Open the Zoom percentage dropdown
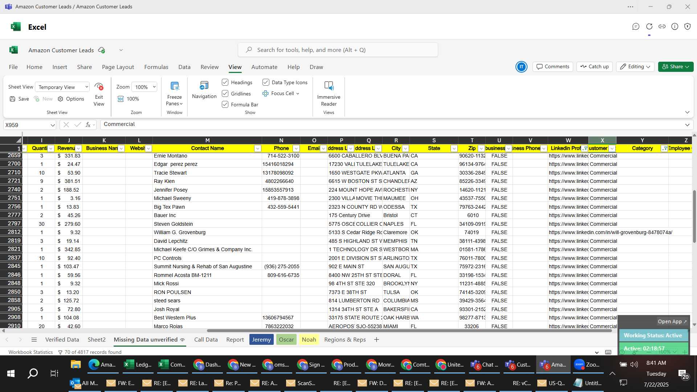 click(x=144, y=87)
